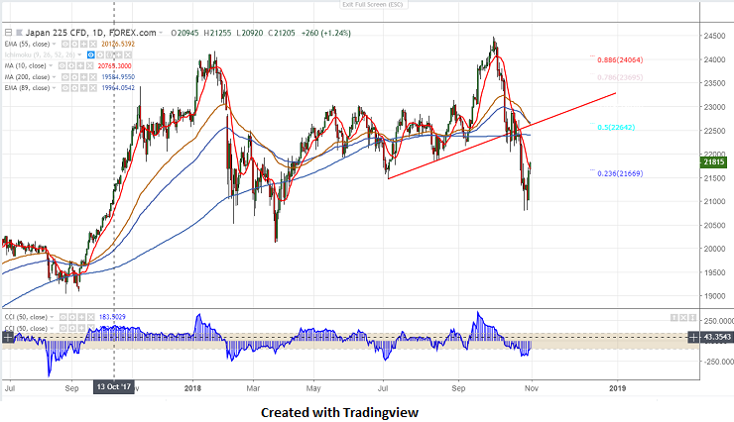Hide the MA (200, close) line
Screen dimensions: 734x422
[x=65, y=77]
